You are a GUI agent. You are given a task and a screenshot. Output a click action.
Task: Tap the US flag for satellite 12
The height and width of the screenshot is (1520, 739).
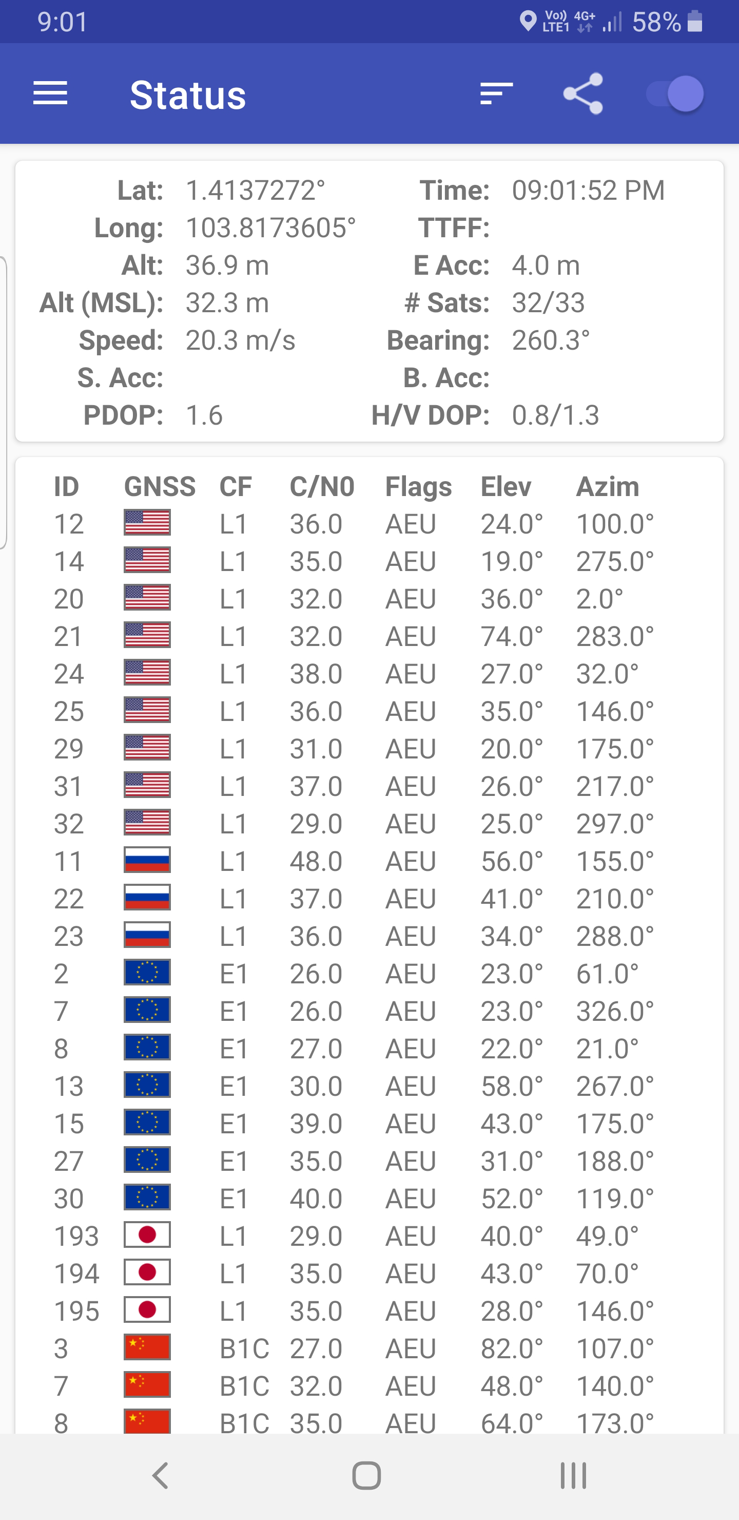(147, 523)
